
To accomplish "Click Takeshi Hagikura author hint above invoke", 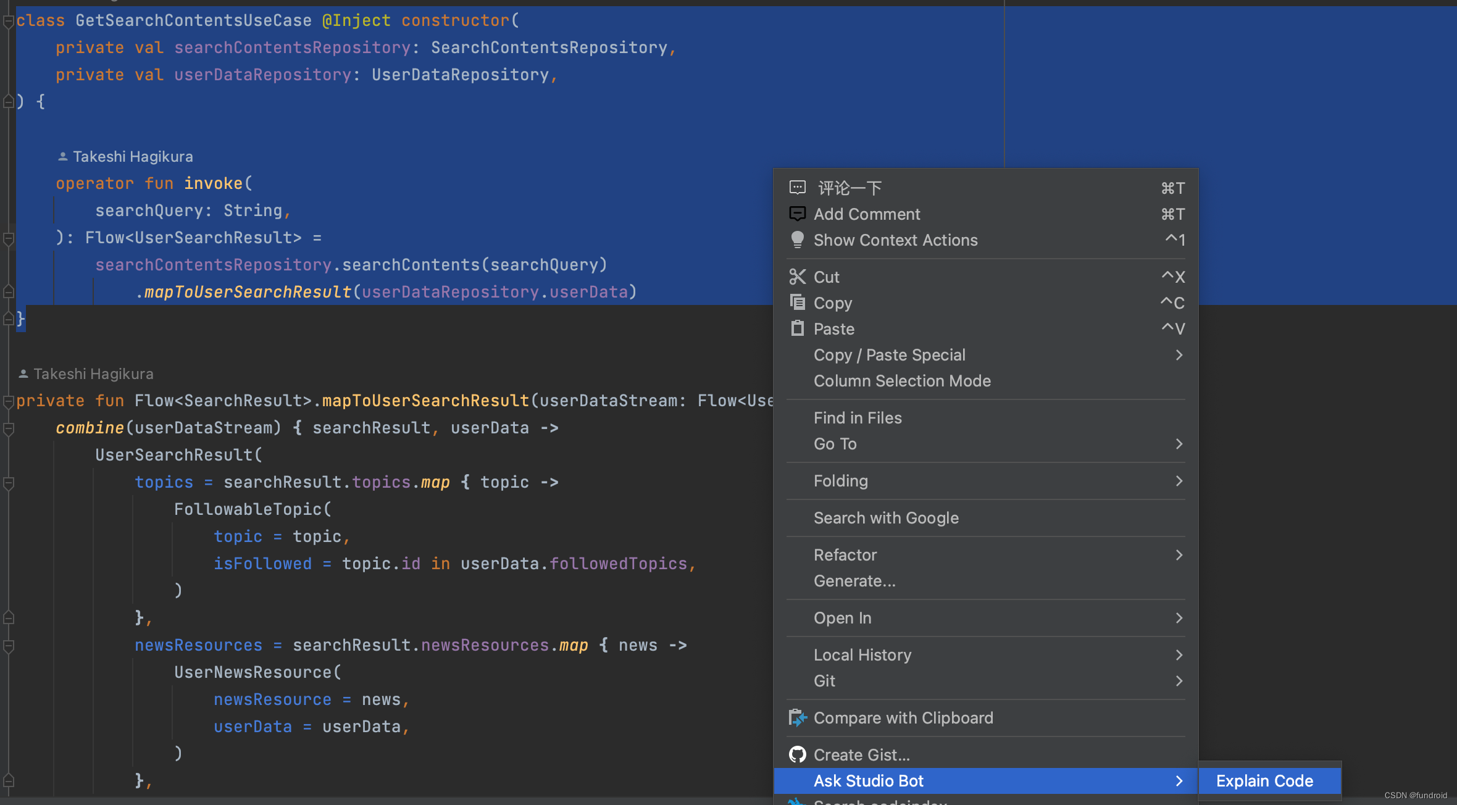I will click(x=132, y=157).
